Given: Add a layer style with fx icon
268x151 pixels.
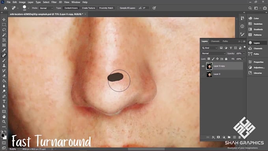Looking at the screenshot, I should pos(213,137).
